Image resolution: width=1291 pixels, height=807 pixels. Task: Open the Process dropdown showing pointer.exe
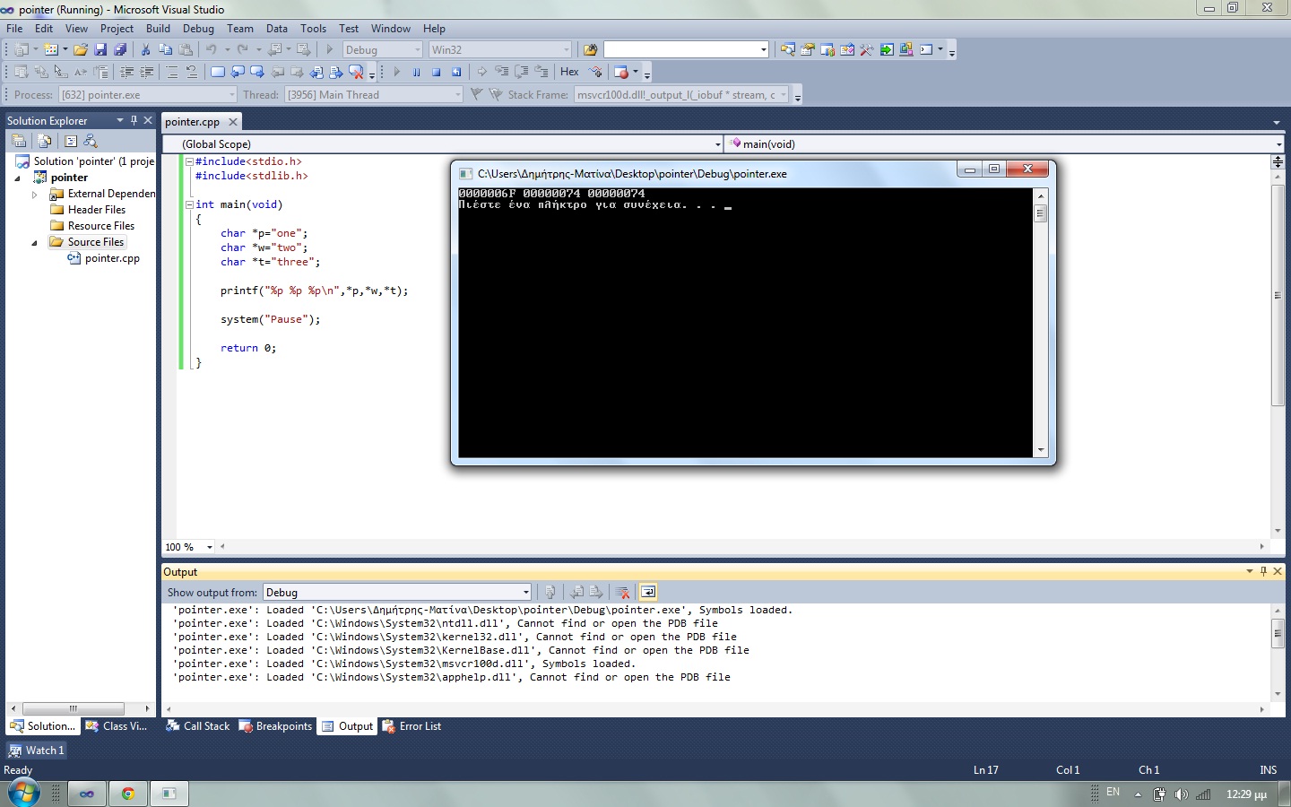(148, 95)
